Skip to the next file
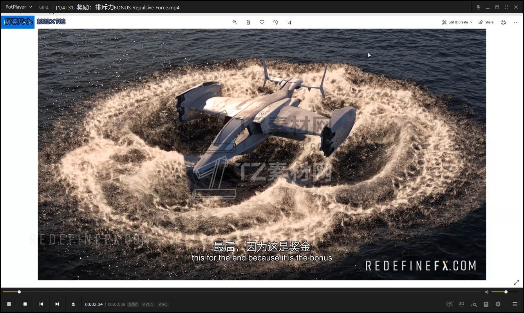Image resolution: width=524 pixels, height=313 pixels. (x=57, y=304)
